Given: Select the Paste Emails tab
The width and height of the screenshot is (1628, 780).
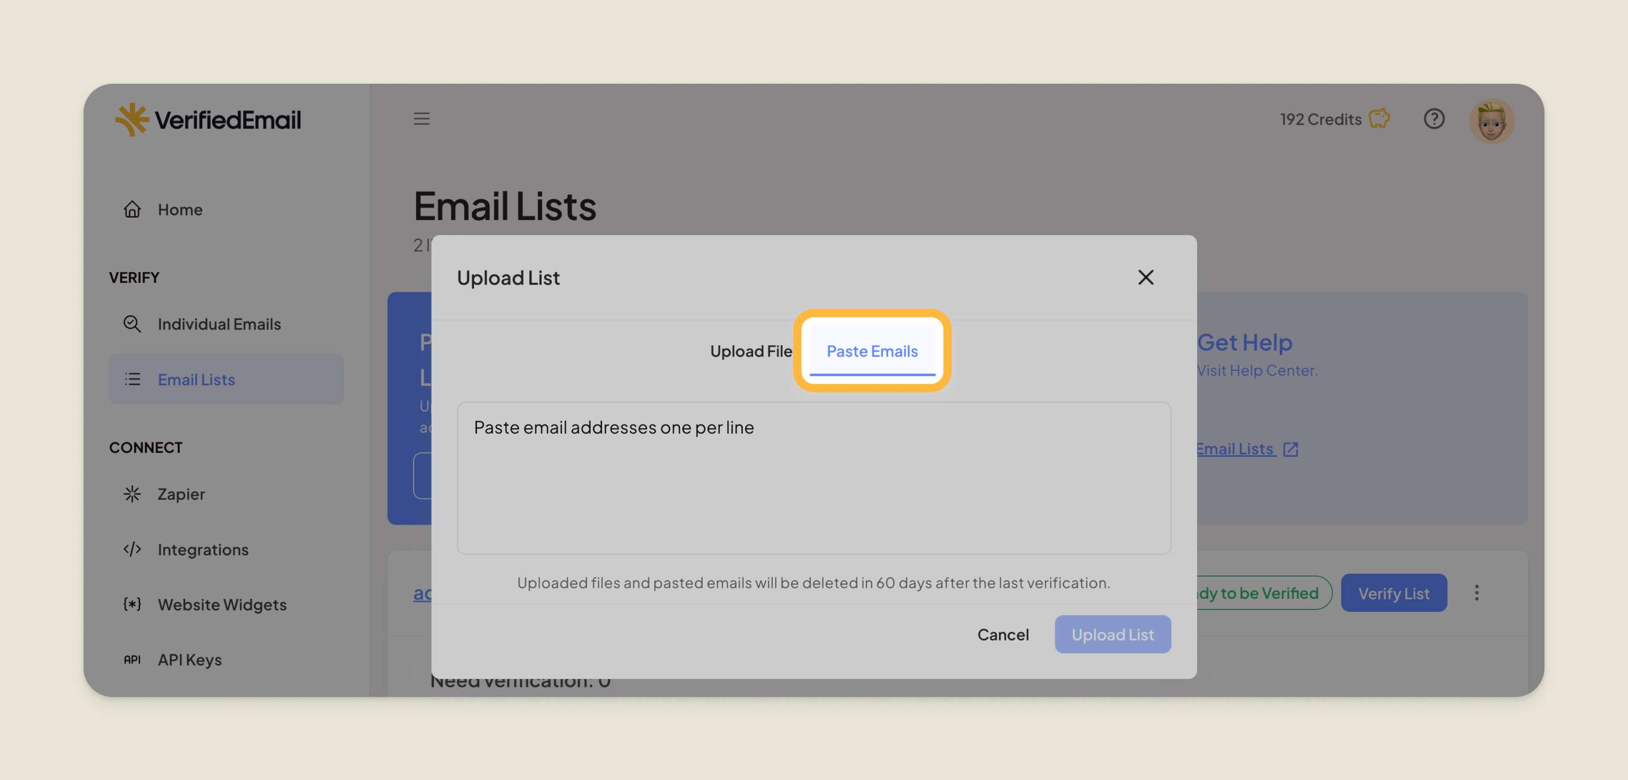Looking at the screenshot, I should [872, 351].
